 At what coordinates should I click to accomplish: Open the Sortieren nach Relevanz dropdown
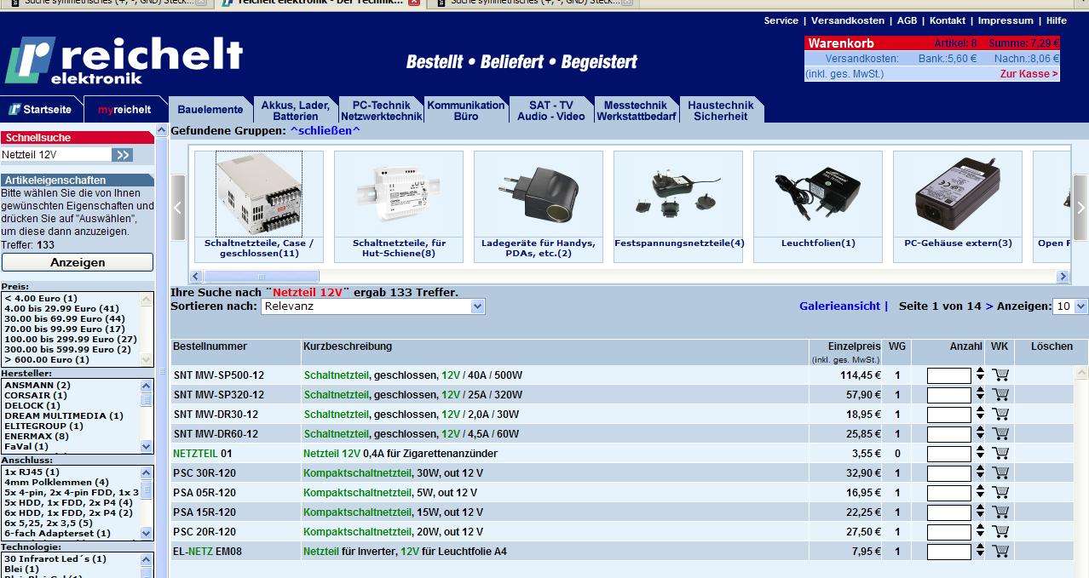373,306
